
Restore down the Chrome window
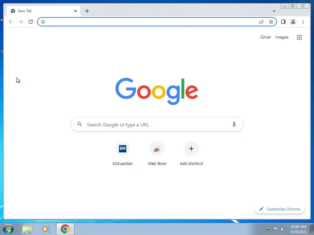point(292,6)
